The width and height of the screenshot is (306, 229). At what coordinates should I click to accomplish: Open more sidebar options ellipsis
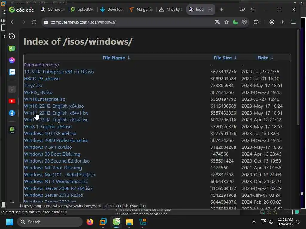pos(12,202)
